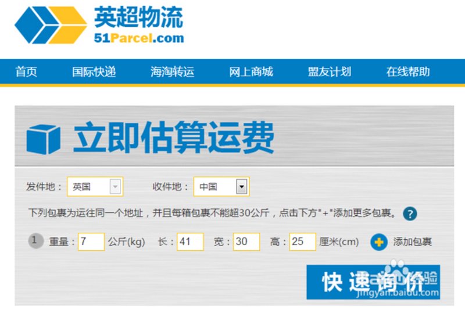465x309 pixels.
Task: Click the arrow on the 发件地 combo box
Action: click(x=115, y=187)
